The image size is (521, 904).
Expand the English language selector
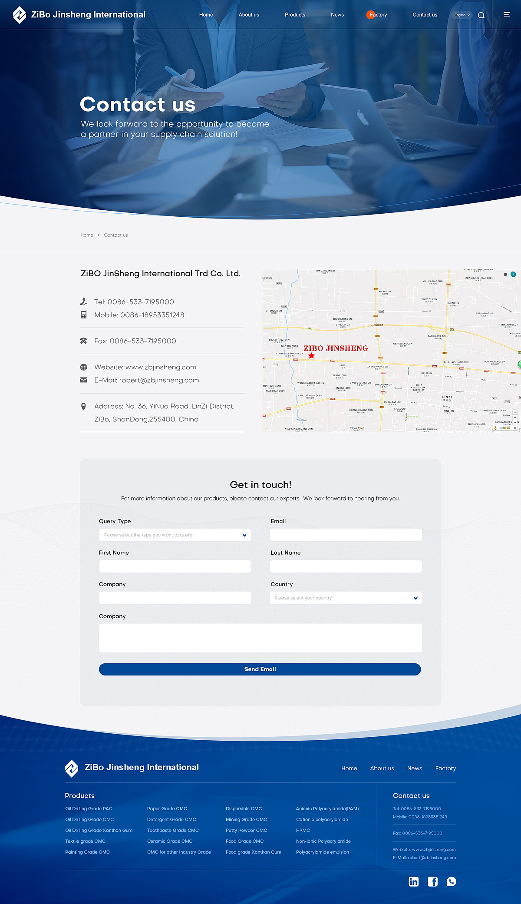tap(462, 15)
